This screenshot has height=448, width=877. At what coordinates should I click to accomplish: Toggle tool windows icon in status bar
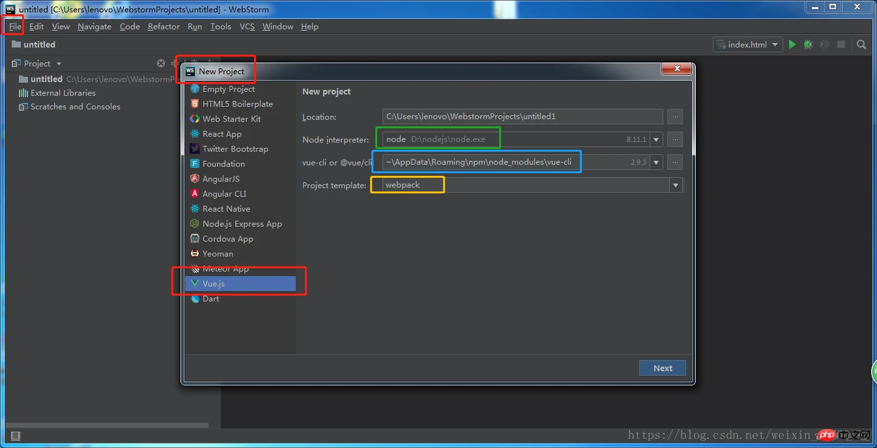(x=16, y=436)
